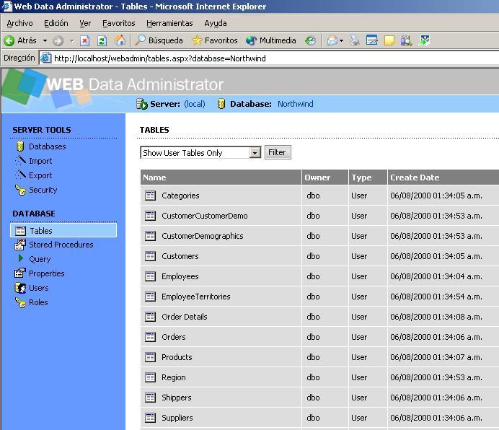Image resolution: width=499 pixels, height=430 pixels.
Task: Open the Employees table
Action: [x=180, y=276]
